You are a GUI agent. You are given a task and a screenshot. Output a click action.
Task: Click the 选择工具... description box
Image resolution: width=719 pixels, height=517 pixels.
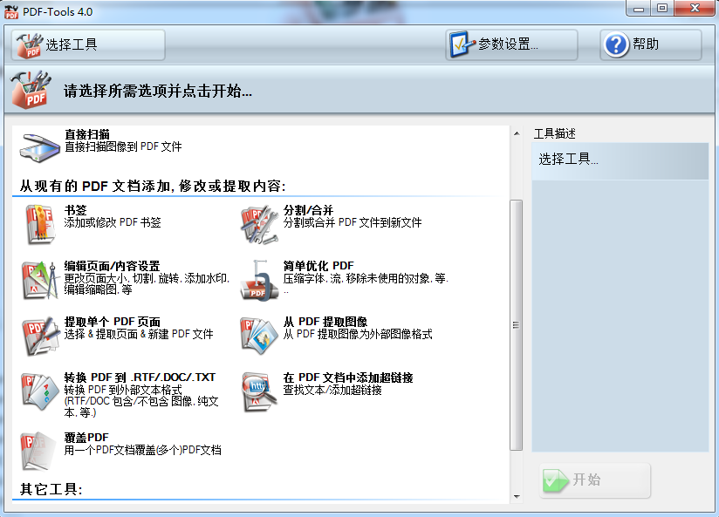(x=620, y=160)
